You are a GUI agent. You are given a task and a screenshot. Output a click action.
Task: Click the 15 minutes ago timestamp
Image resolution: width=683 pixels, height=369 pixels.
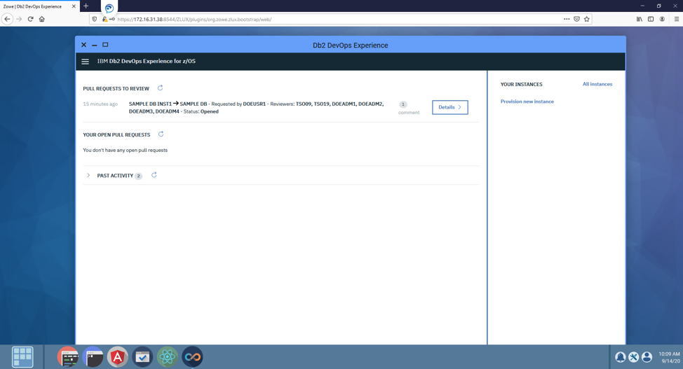[x=100, y=104]
